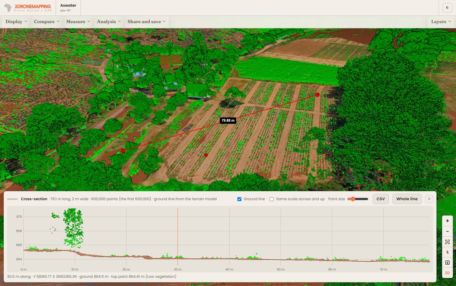This screenshot has width=456, height=286.
Task: Click the 10 m axis label
Action: [75, 269]
